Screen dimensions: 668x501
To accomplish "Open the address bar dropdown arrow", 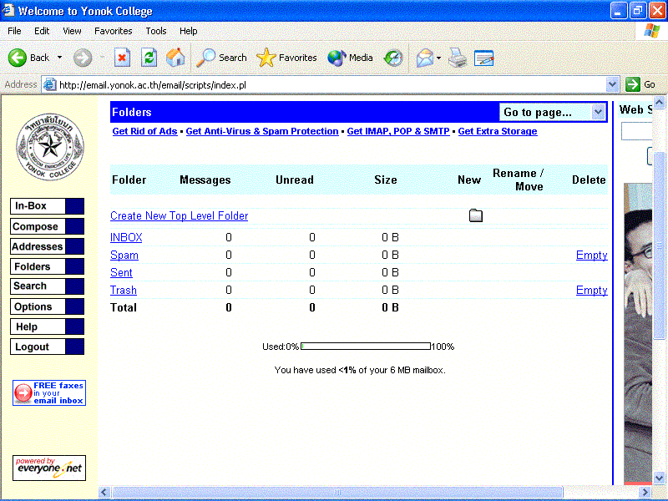I will click(x=612, y=84).
